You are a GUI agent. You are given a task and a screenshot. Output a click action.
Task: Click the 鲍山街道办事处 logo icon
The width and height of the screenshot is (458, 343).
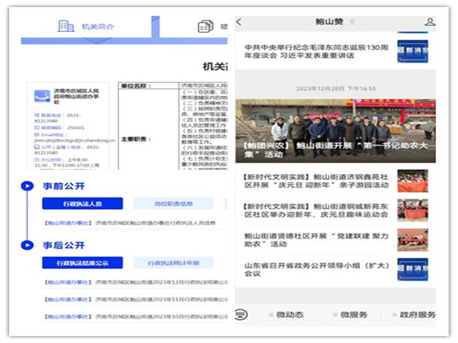(42, 96)
